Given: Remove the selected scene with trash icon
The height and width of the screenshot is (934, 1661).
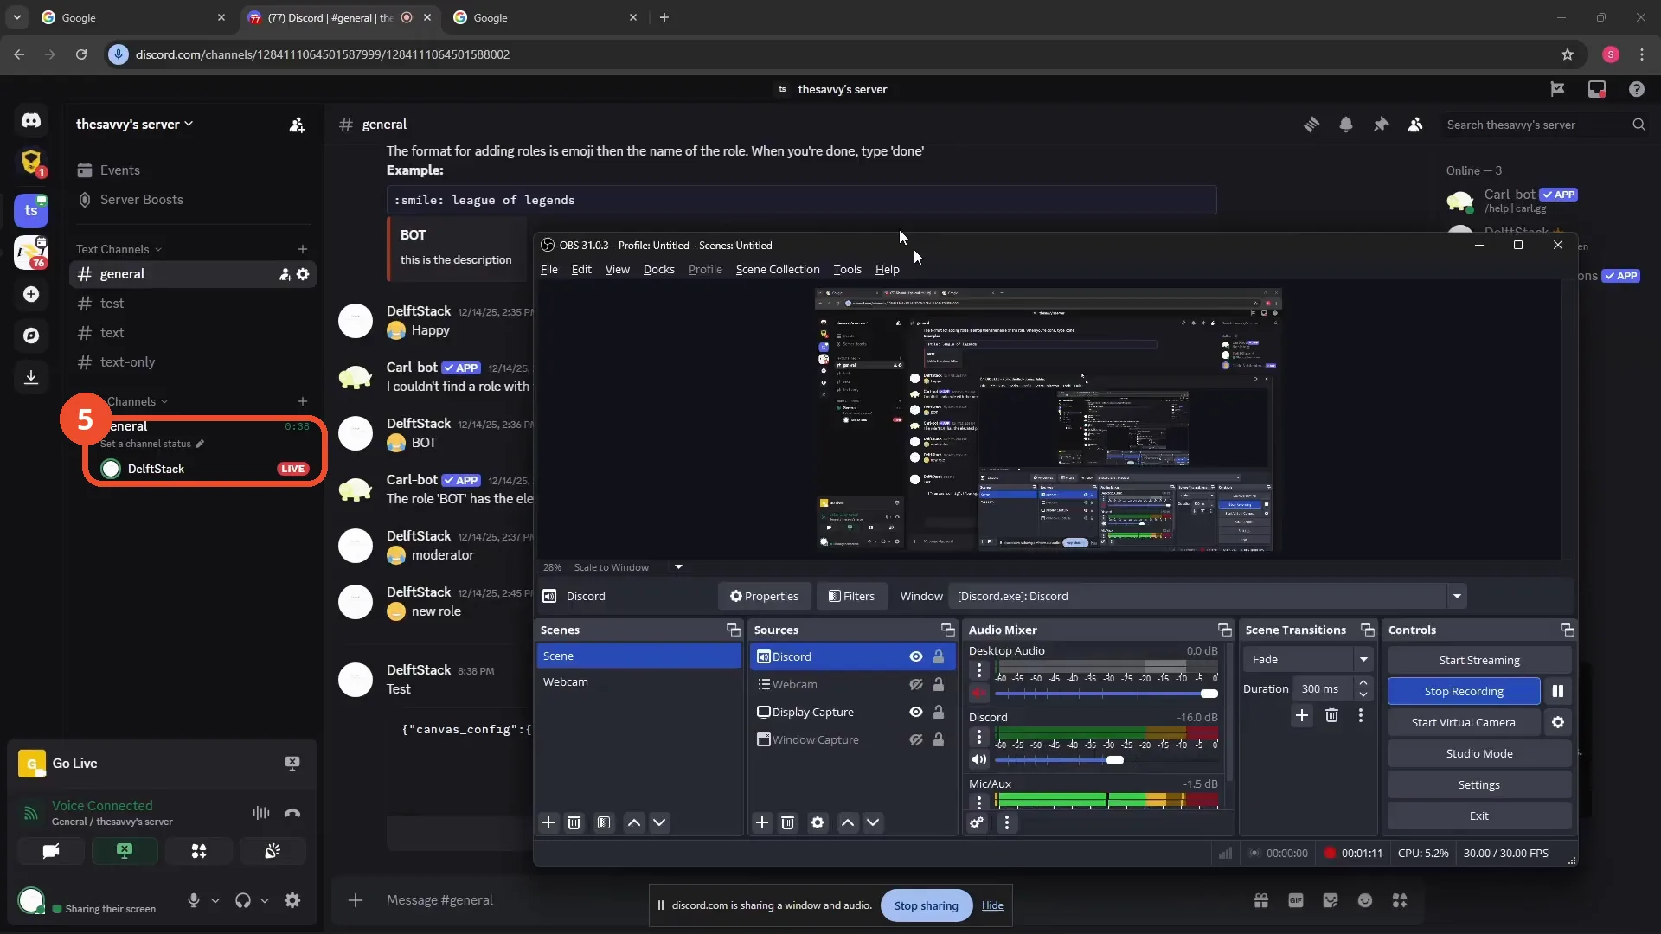Looking at the screenshot, I should [574, 822].
